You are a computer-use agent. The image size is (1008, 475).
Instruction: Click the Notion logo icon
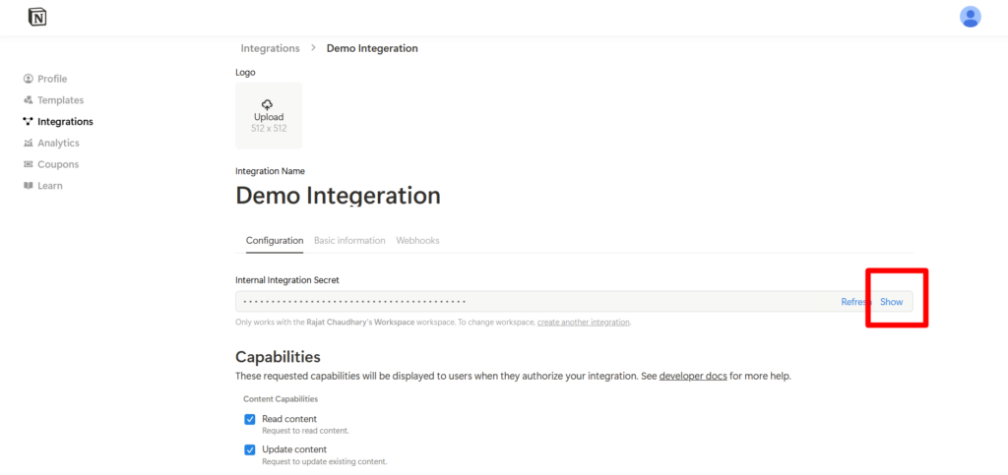click(37, 17)
